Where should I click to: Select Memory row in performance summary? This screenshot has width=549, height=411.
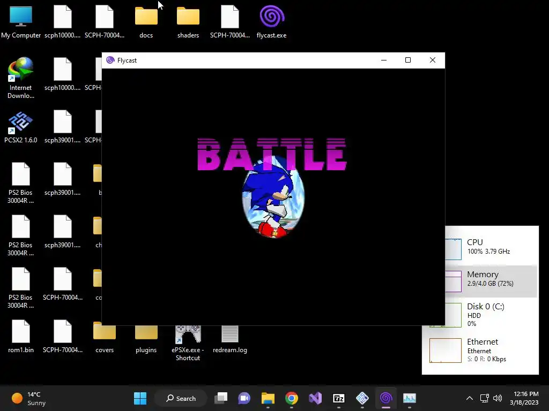point(491,280)
